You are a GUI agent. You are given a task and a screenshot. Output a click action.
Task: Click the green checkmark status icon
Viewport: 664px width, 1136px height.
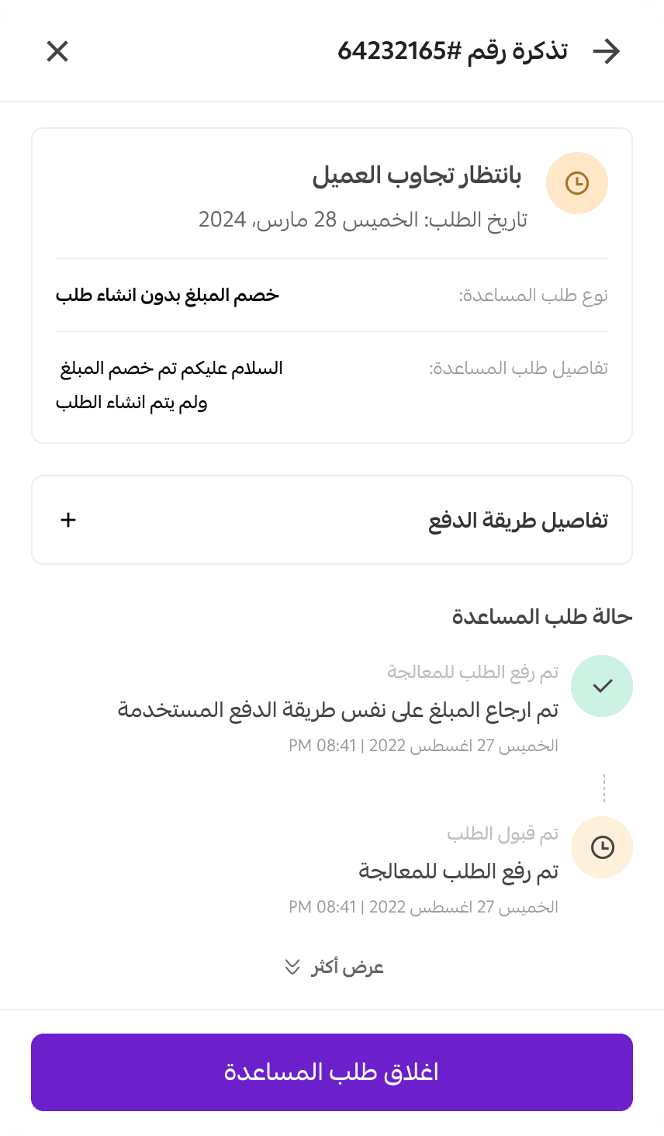602,686
